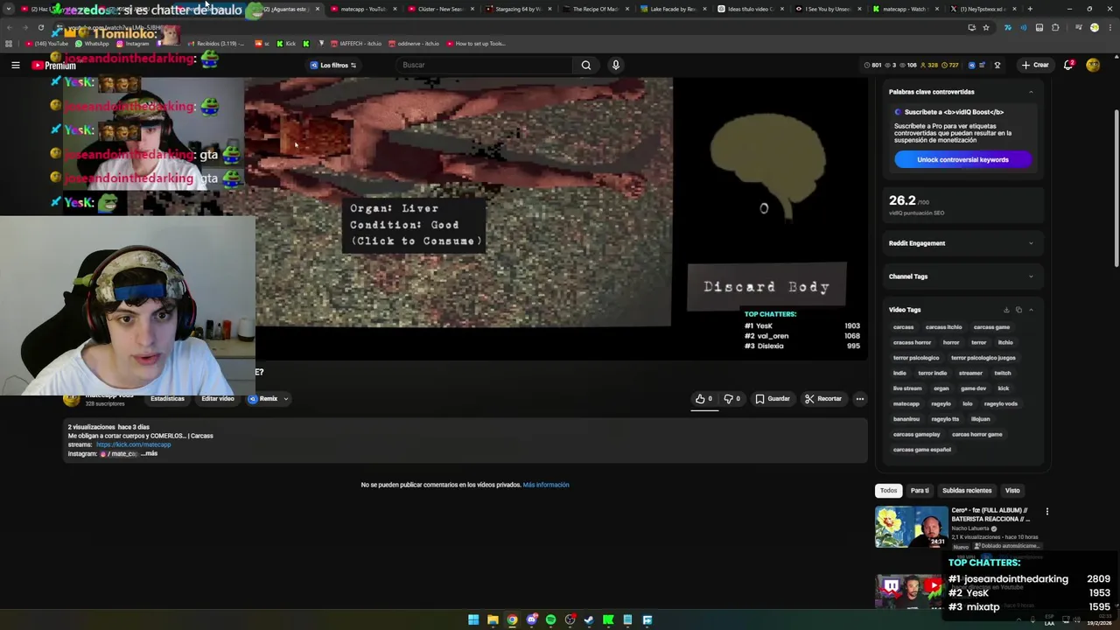This screenshot has height=630, width=1120.
Task: Switch to Lake Facade browser tab
Action: point(672,9)
